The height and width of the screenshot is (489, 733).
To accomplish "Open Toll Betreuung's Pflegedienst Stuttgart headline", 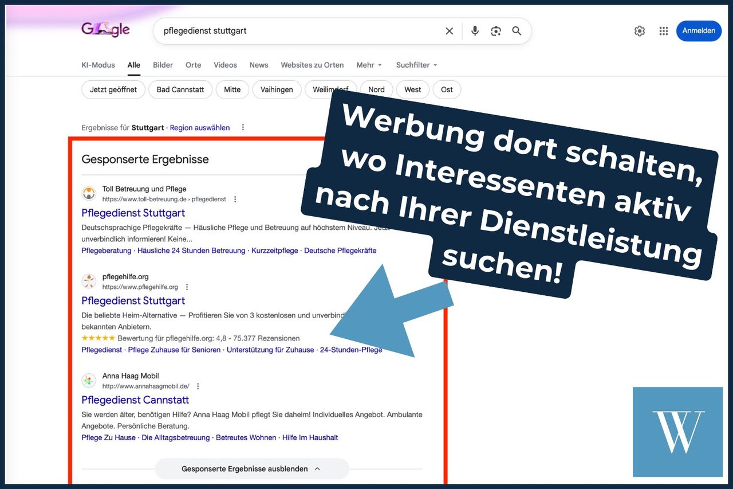I will (x=133, y=213).
